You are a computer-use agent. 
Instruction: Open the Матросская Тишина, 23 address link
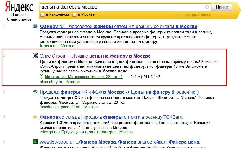(x=84, y=77)
